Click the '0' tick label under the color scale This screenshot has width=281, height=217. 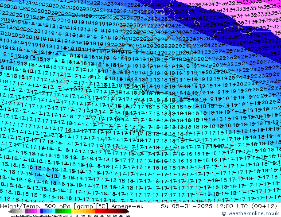[71, 216]
